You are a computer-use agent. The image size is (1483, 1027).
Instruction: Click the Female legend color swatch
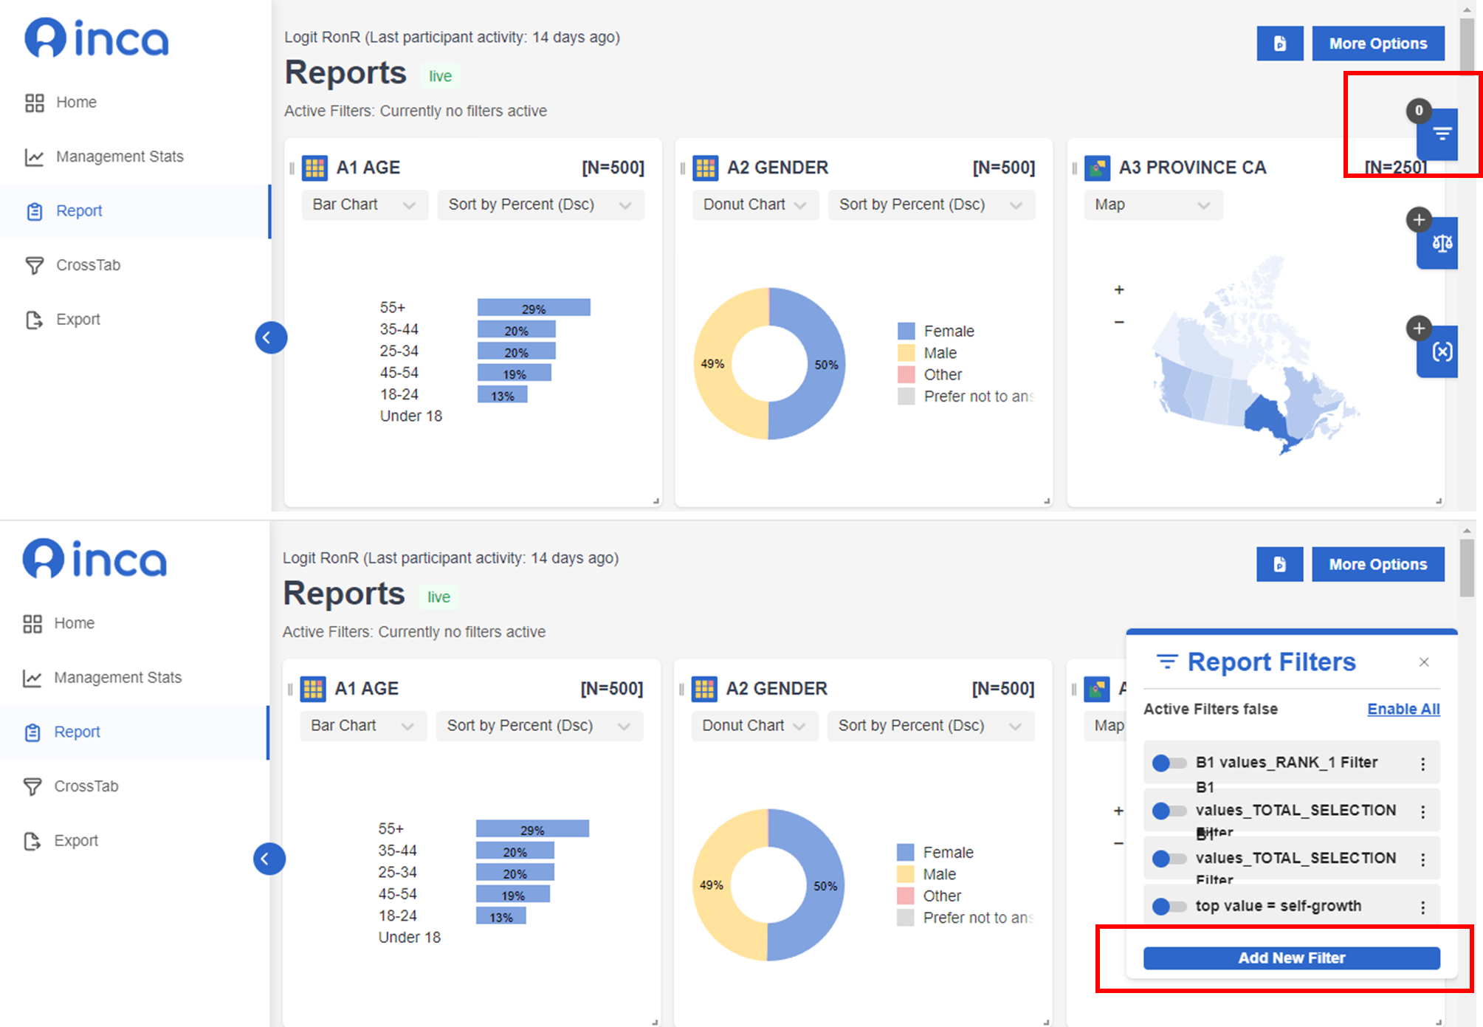[x=906, y=332]
